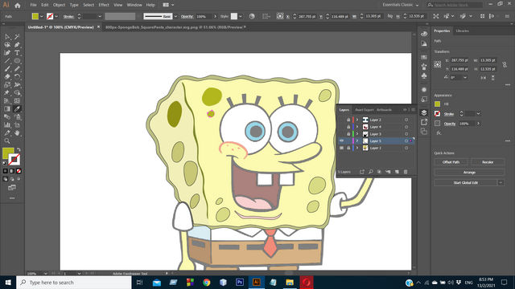The width and height of the screenshot is (515, 289).
Task: Toggle visibility of Layer 1
Action: tap(341, 148)
